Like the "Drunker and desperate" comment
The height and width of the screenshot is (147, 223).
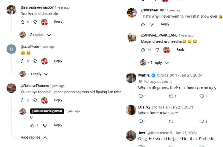click(x=23, y=22)
